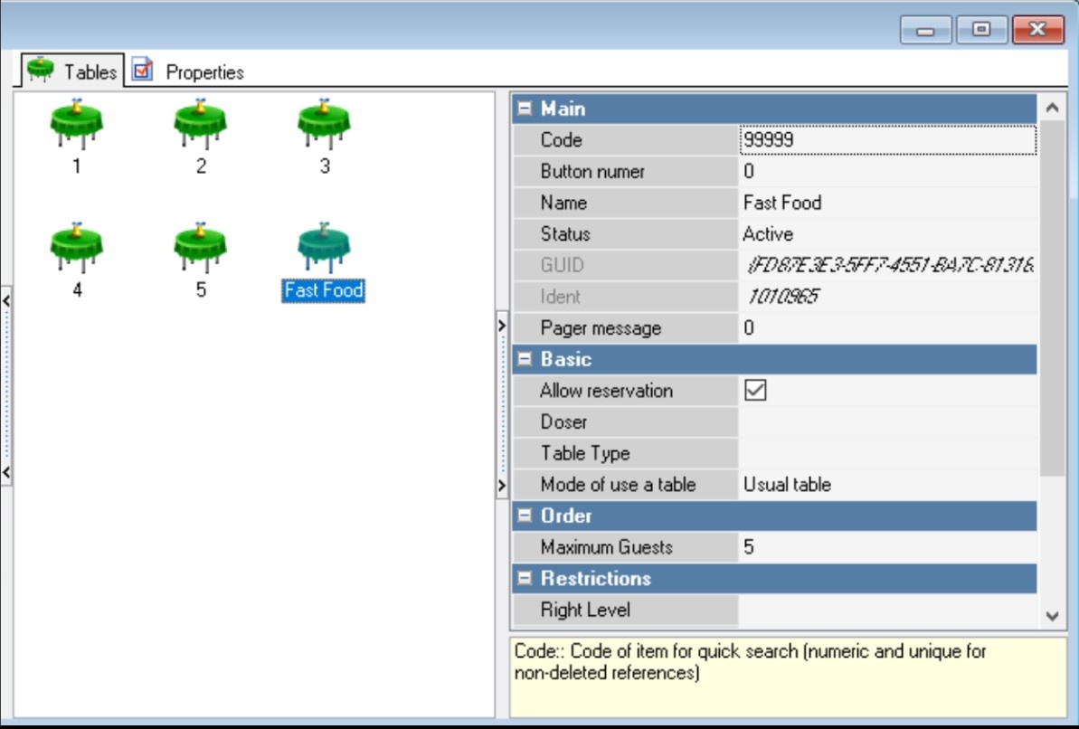1079x729 pixels.
Task: Collapse the Main section
Action: coord(525,108)
